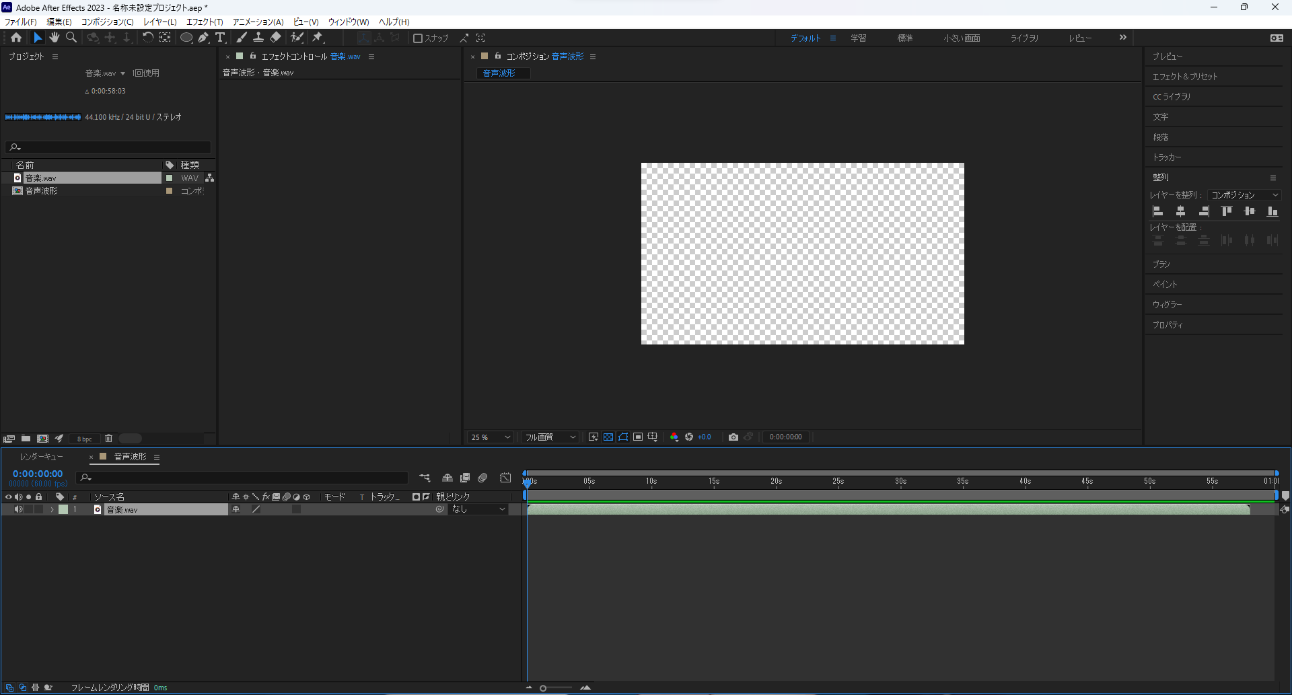
Task: Toggle frame blending for the timeline
Action: click(x=464, y=478)
